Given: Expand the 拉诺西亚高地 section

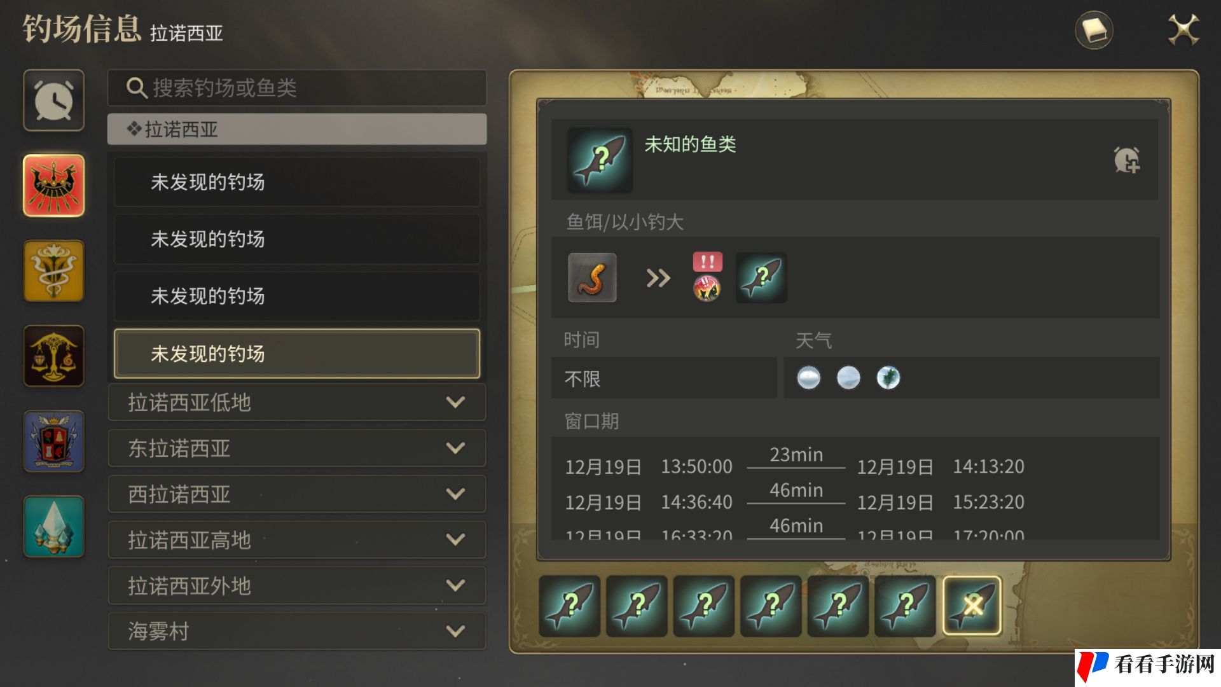Looking at the screenshot, I should [297, 540].
